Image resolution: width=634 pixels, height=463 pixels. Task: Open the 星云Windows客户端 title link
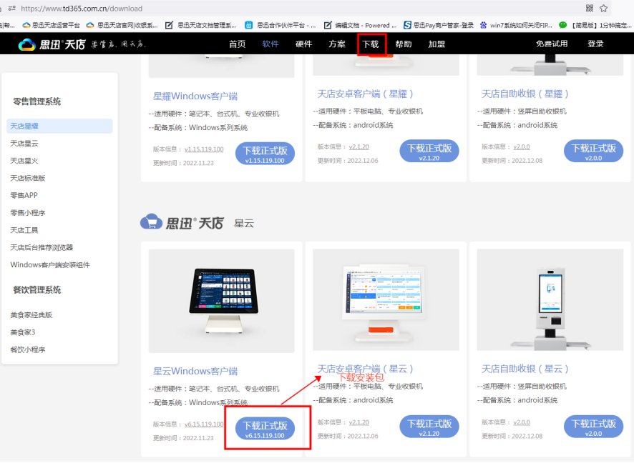pyautogui.click(x=195, y=371)
